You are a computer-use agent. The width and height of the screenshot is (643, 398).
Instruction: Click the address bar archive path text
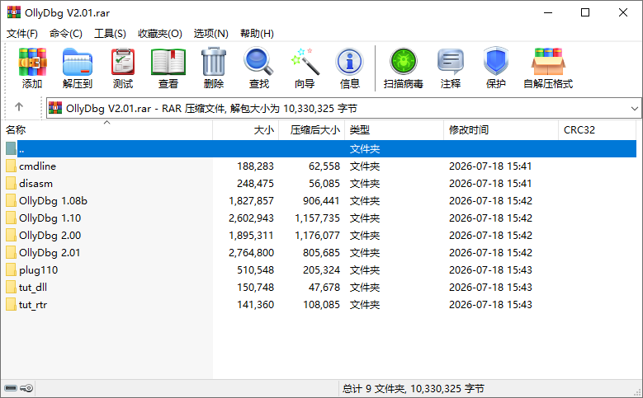pos(211,109)
